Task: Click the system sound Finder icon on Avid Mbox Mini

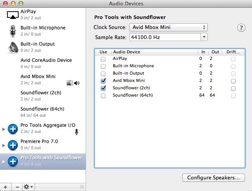Action: [x=69, y=83]
